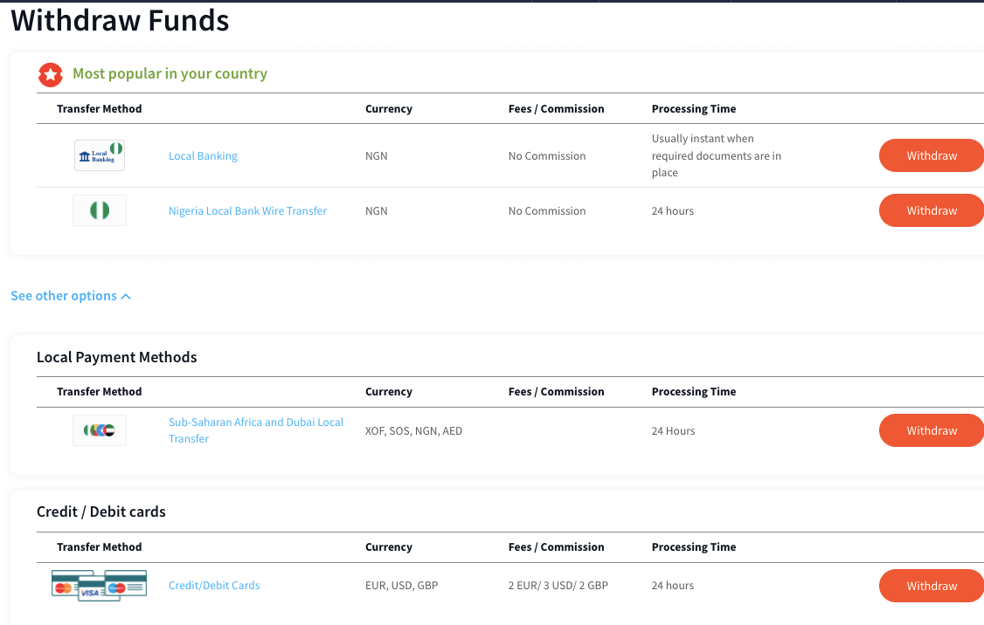Screen dimensions: 984x625
Task: Withdraw via Nigeria Local Bank Wire Transfer
Action: coord(932,210)
